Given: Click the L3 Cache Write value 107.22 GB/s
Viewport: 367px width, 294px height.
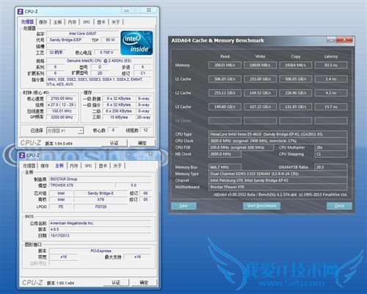Looking at the screenshot, I should (x=260, y=107).
